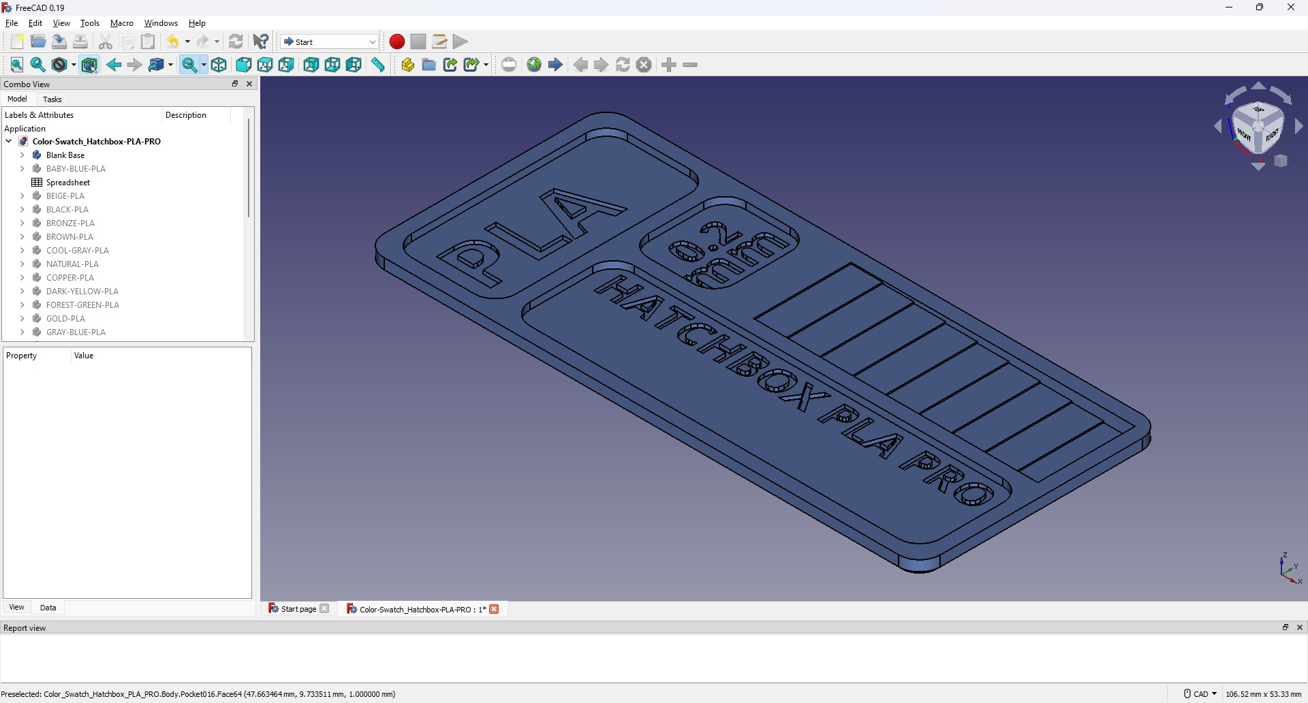Stop the current web page loading
Screen dimensions: 1308x703
pos(644,65)
